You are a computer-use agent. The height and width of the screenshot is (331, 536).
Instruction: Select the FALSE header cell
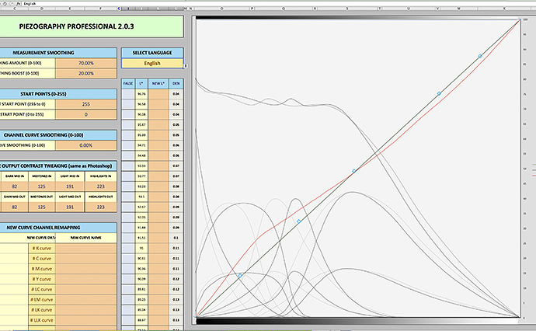tap(129, 82)
